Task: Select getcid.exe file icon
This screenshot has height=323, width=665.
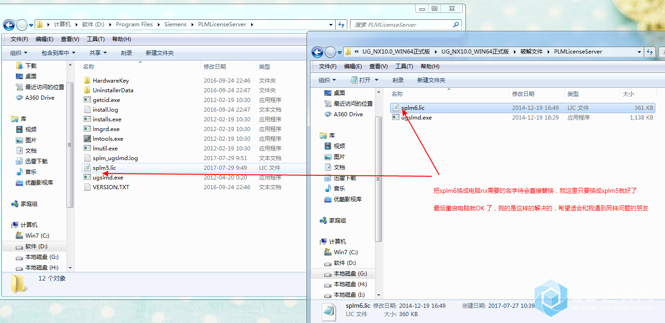Action: click(87, 100)
